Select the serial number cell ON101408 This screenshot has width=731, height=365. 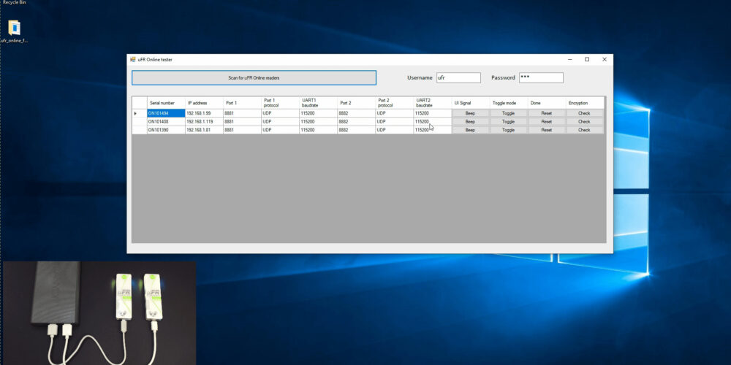(166, 121)
